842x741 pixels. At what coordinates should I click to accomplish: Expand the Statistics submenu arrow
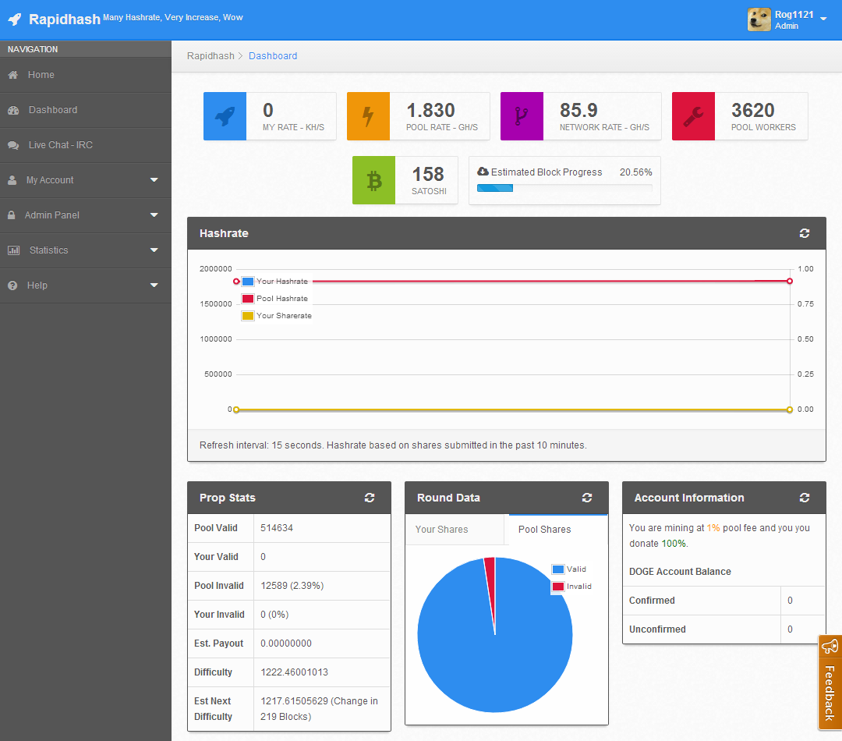coord(154,250)
